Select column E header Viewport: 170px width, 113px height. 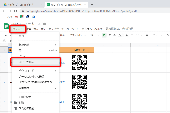(x=103, y=45)
